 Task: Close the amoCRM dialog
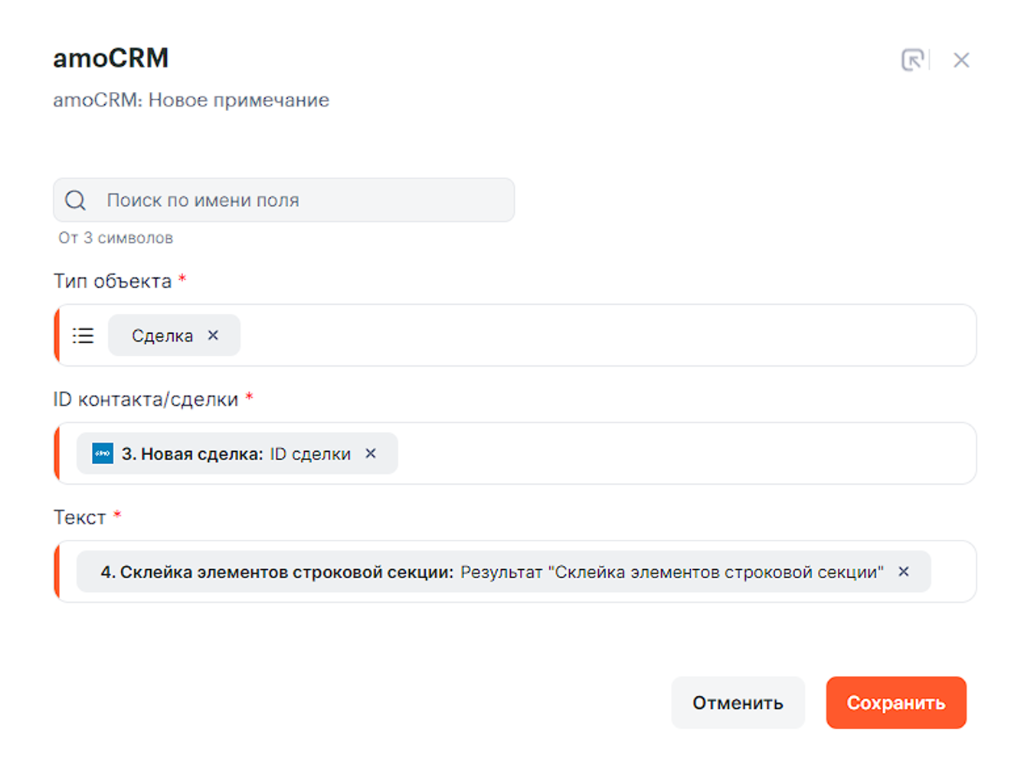[x=961, y=60]
